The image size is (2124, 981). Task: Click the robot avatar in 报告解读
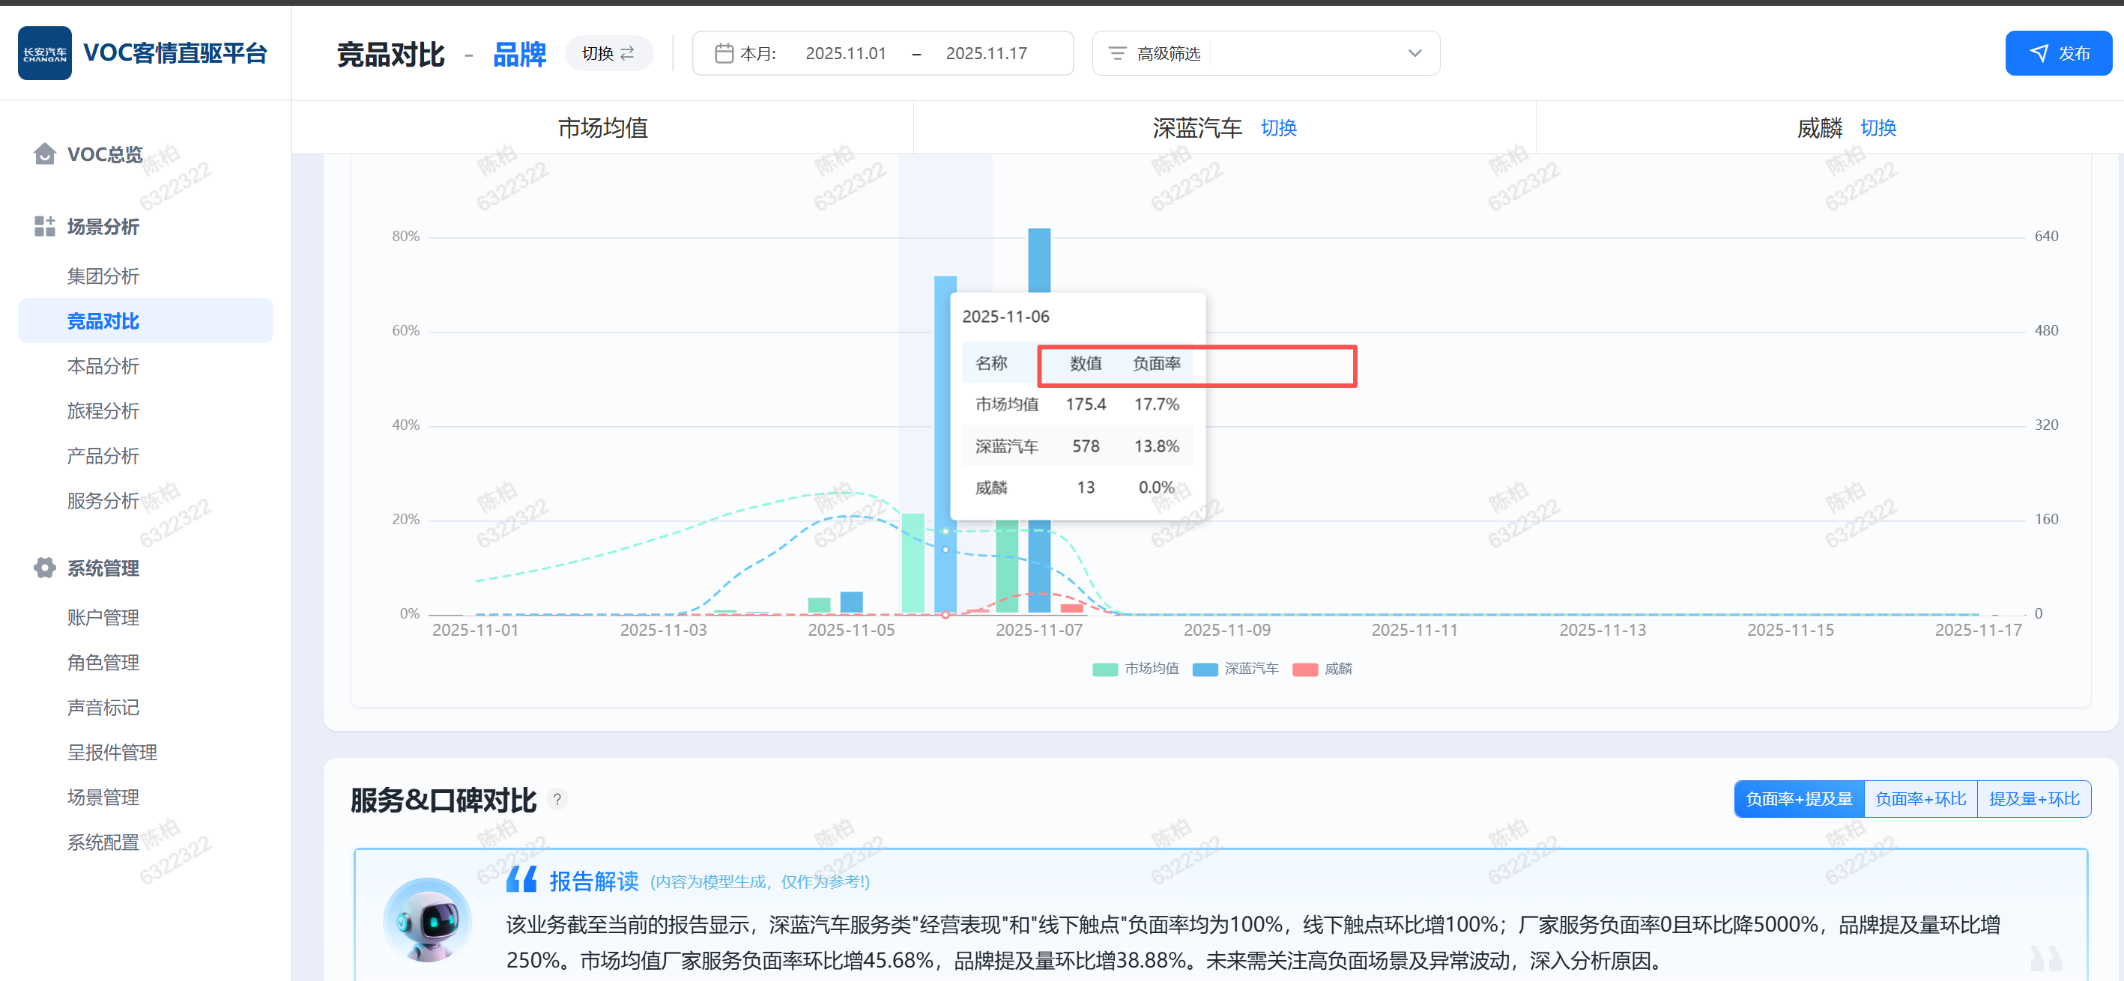tap(427, 919)
